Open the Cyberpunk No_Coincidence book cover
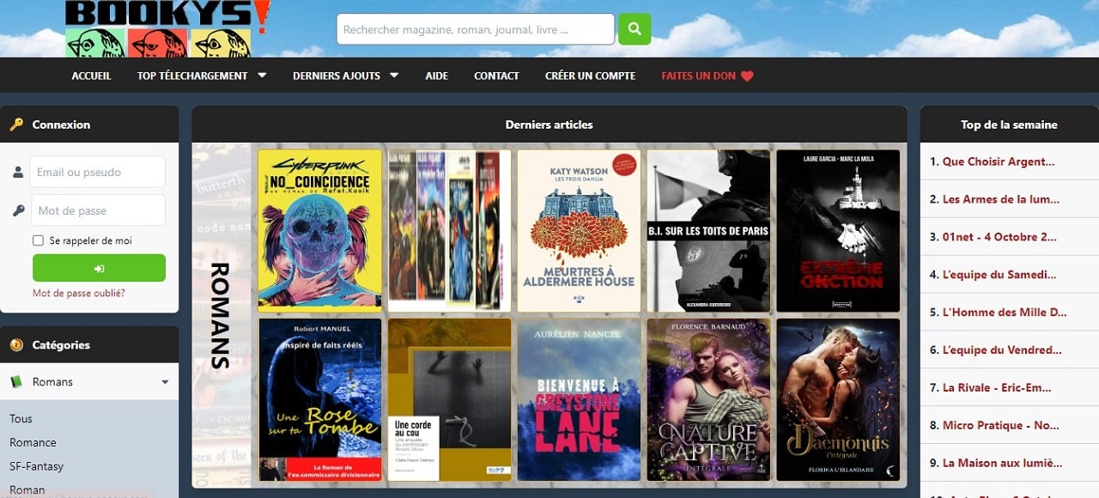 (x=319, y=230)
